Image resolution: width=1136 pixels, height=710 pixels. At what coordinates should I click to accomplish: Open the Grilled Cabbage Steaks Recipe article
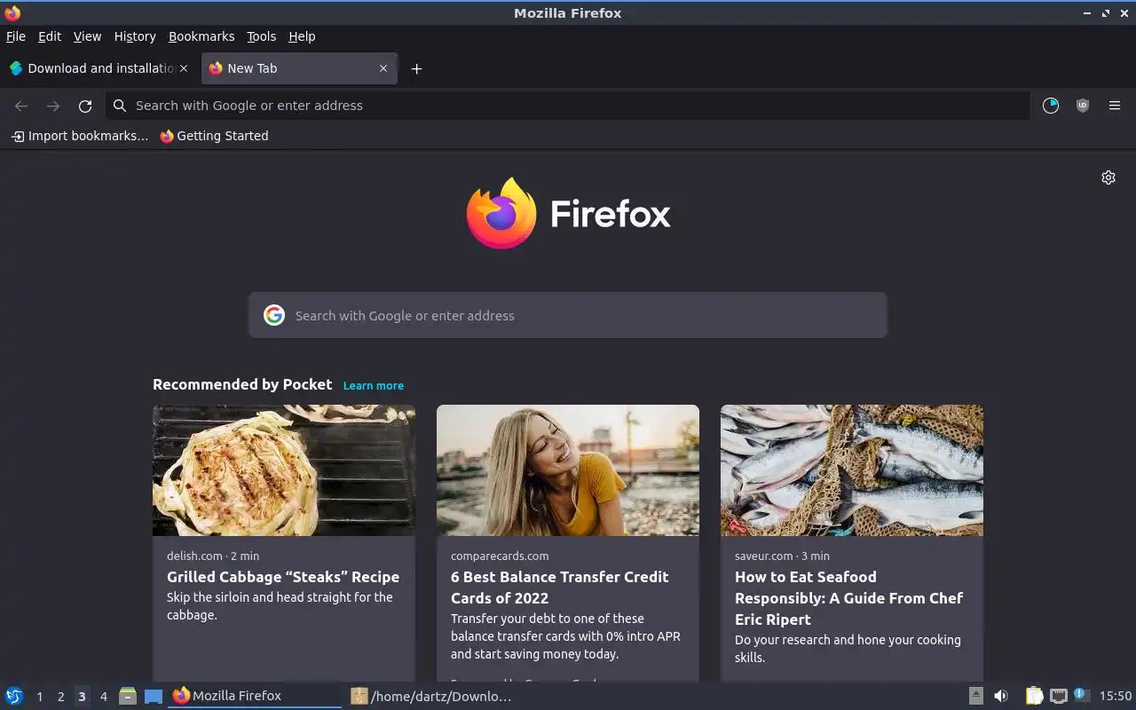pos(283,577)
